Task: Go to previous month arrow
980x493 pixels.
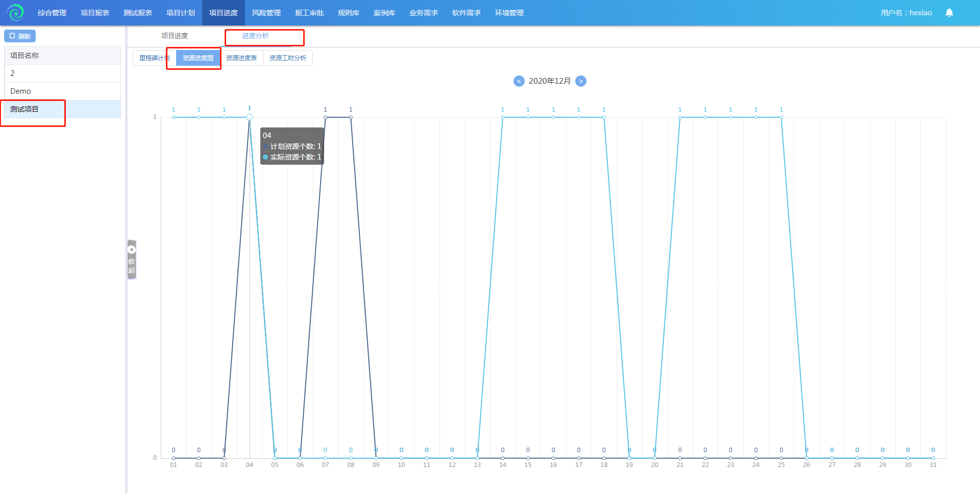Action: click(519, 81)
